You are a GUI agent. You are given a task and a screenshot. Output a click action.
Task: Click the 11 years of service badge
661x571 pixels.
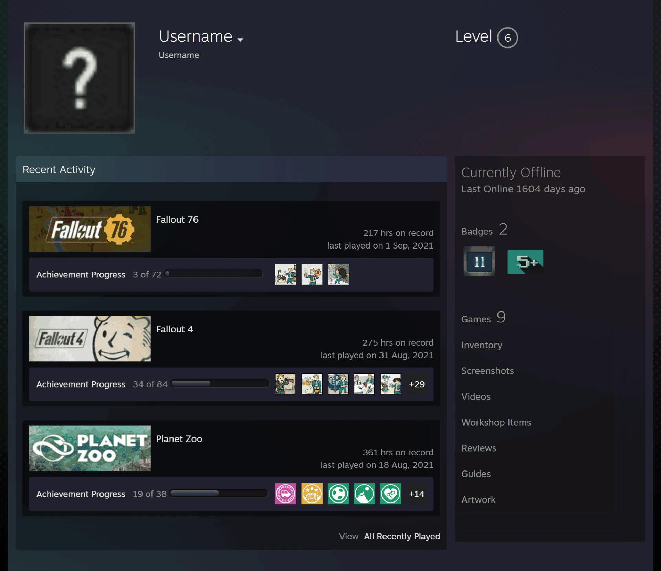(479, 261)
